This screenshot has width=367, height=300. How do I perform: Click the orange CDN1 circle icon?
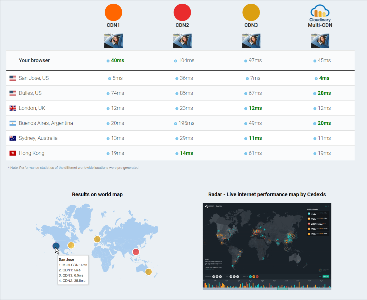(113, 12)
